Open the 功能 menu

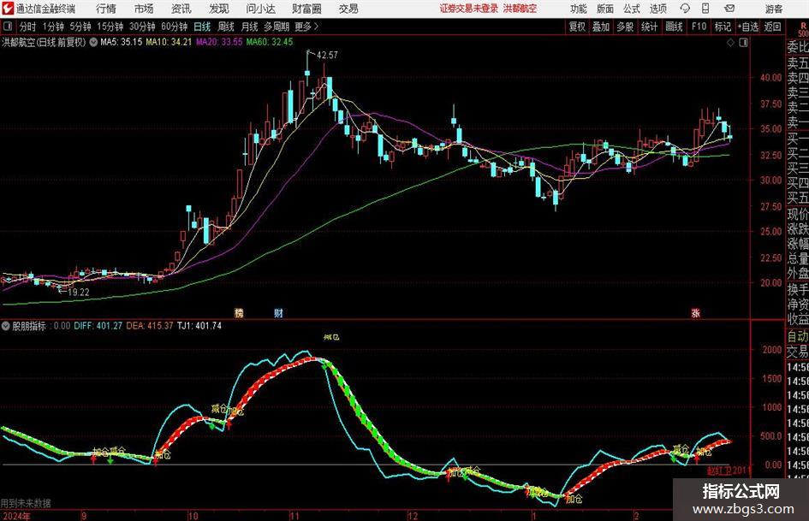pyautogui.click(x=579, y=9)
